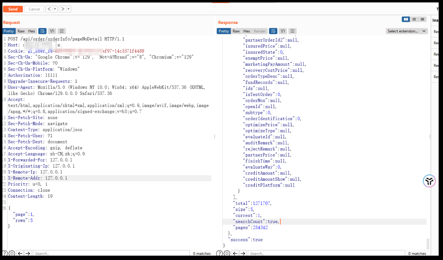Jump to previous match in Response search
The width and height of the screenshot is (443, 260).
[x=235, y=253]
